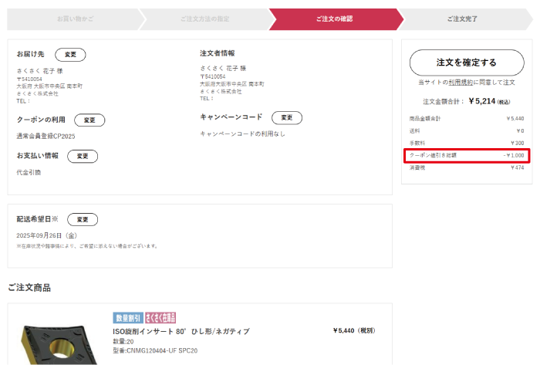Click the 代金引換 payment method text

[x=29, y=172]
